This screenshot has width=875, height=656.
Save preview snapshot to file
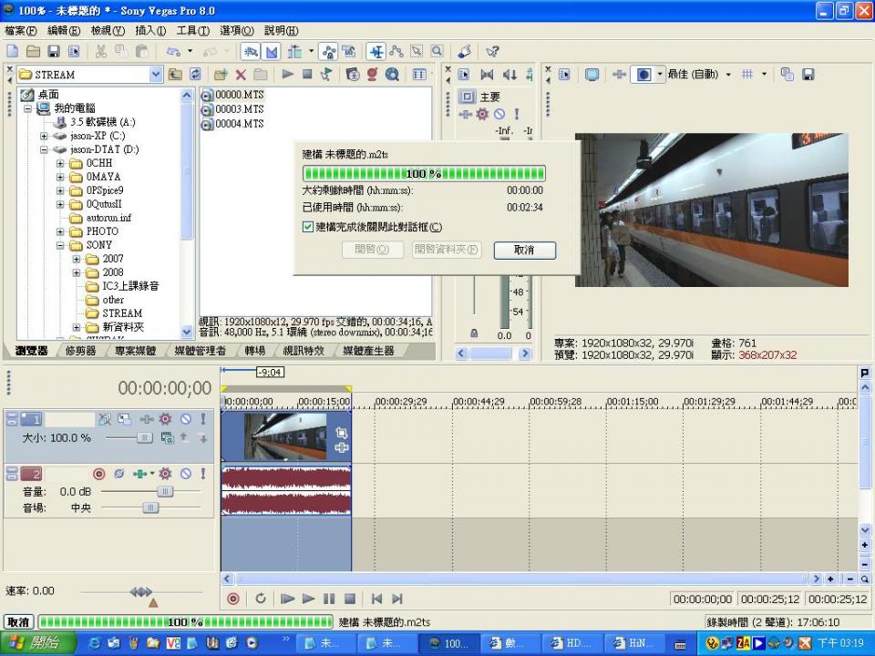[808, 75]
